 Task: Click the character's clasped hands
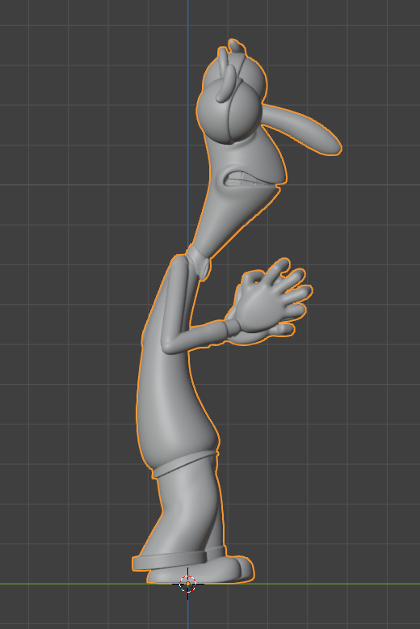pos(271,301)
